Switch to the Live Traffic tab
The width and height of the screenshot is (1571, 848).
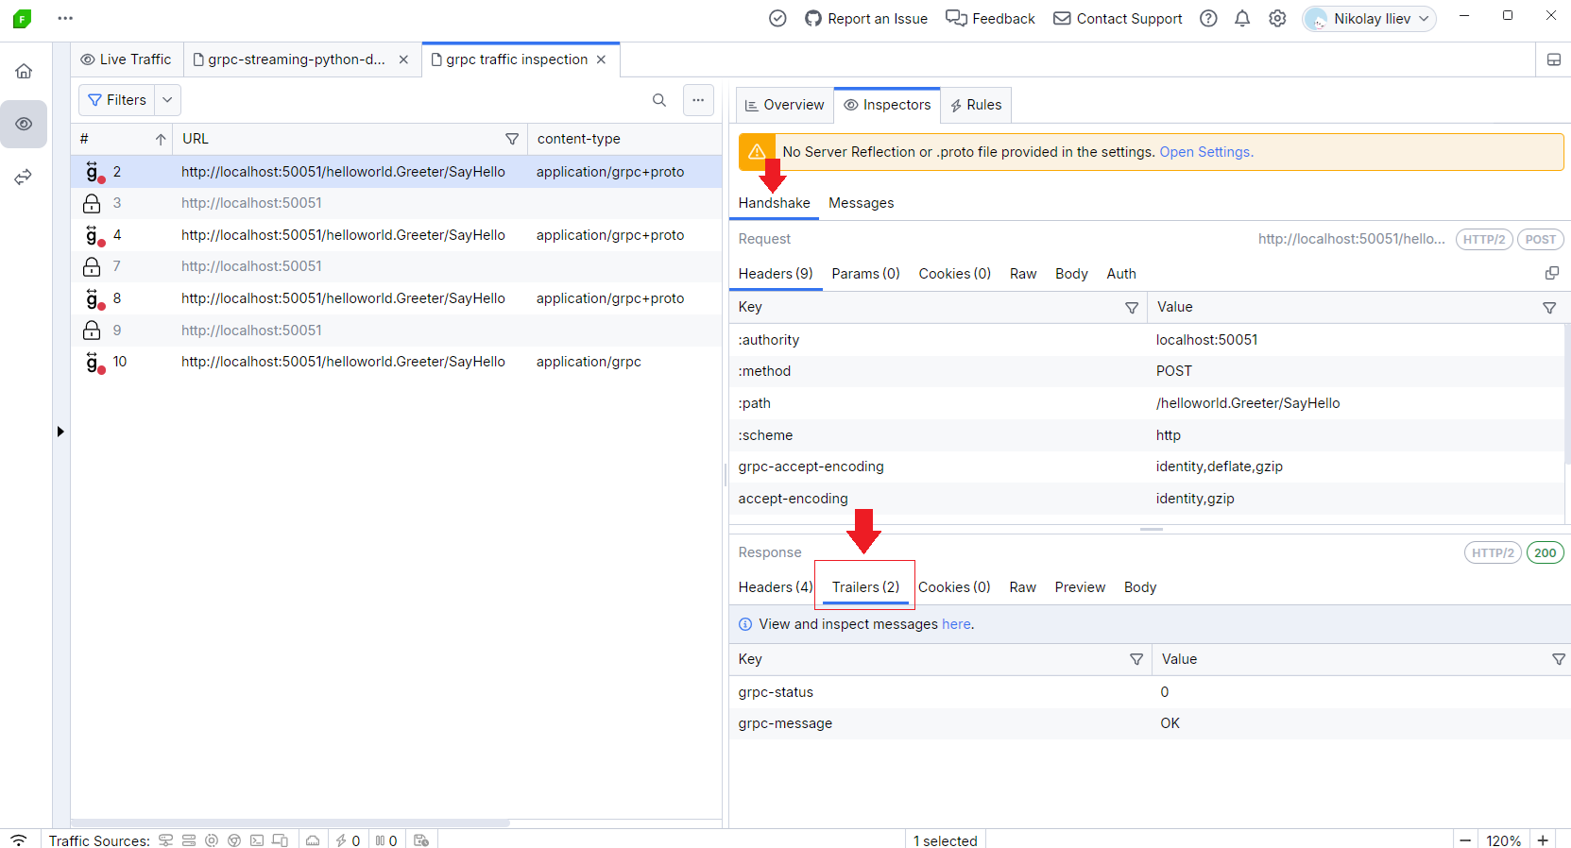point(127,59)
